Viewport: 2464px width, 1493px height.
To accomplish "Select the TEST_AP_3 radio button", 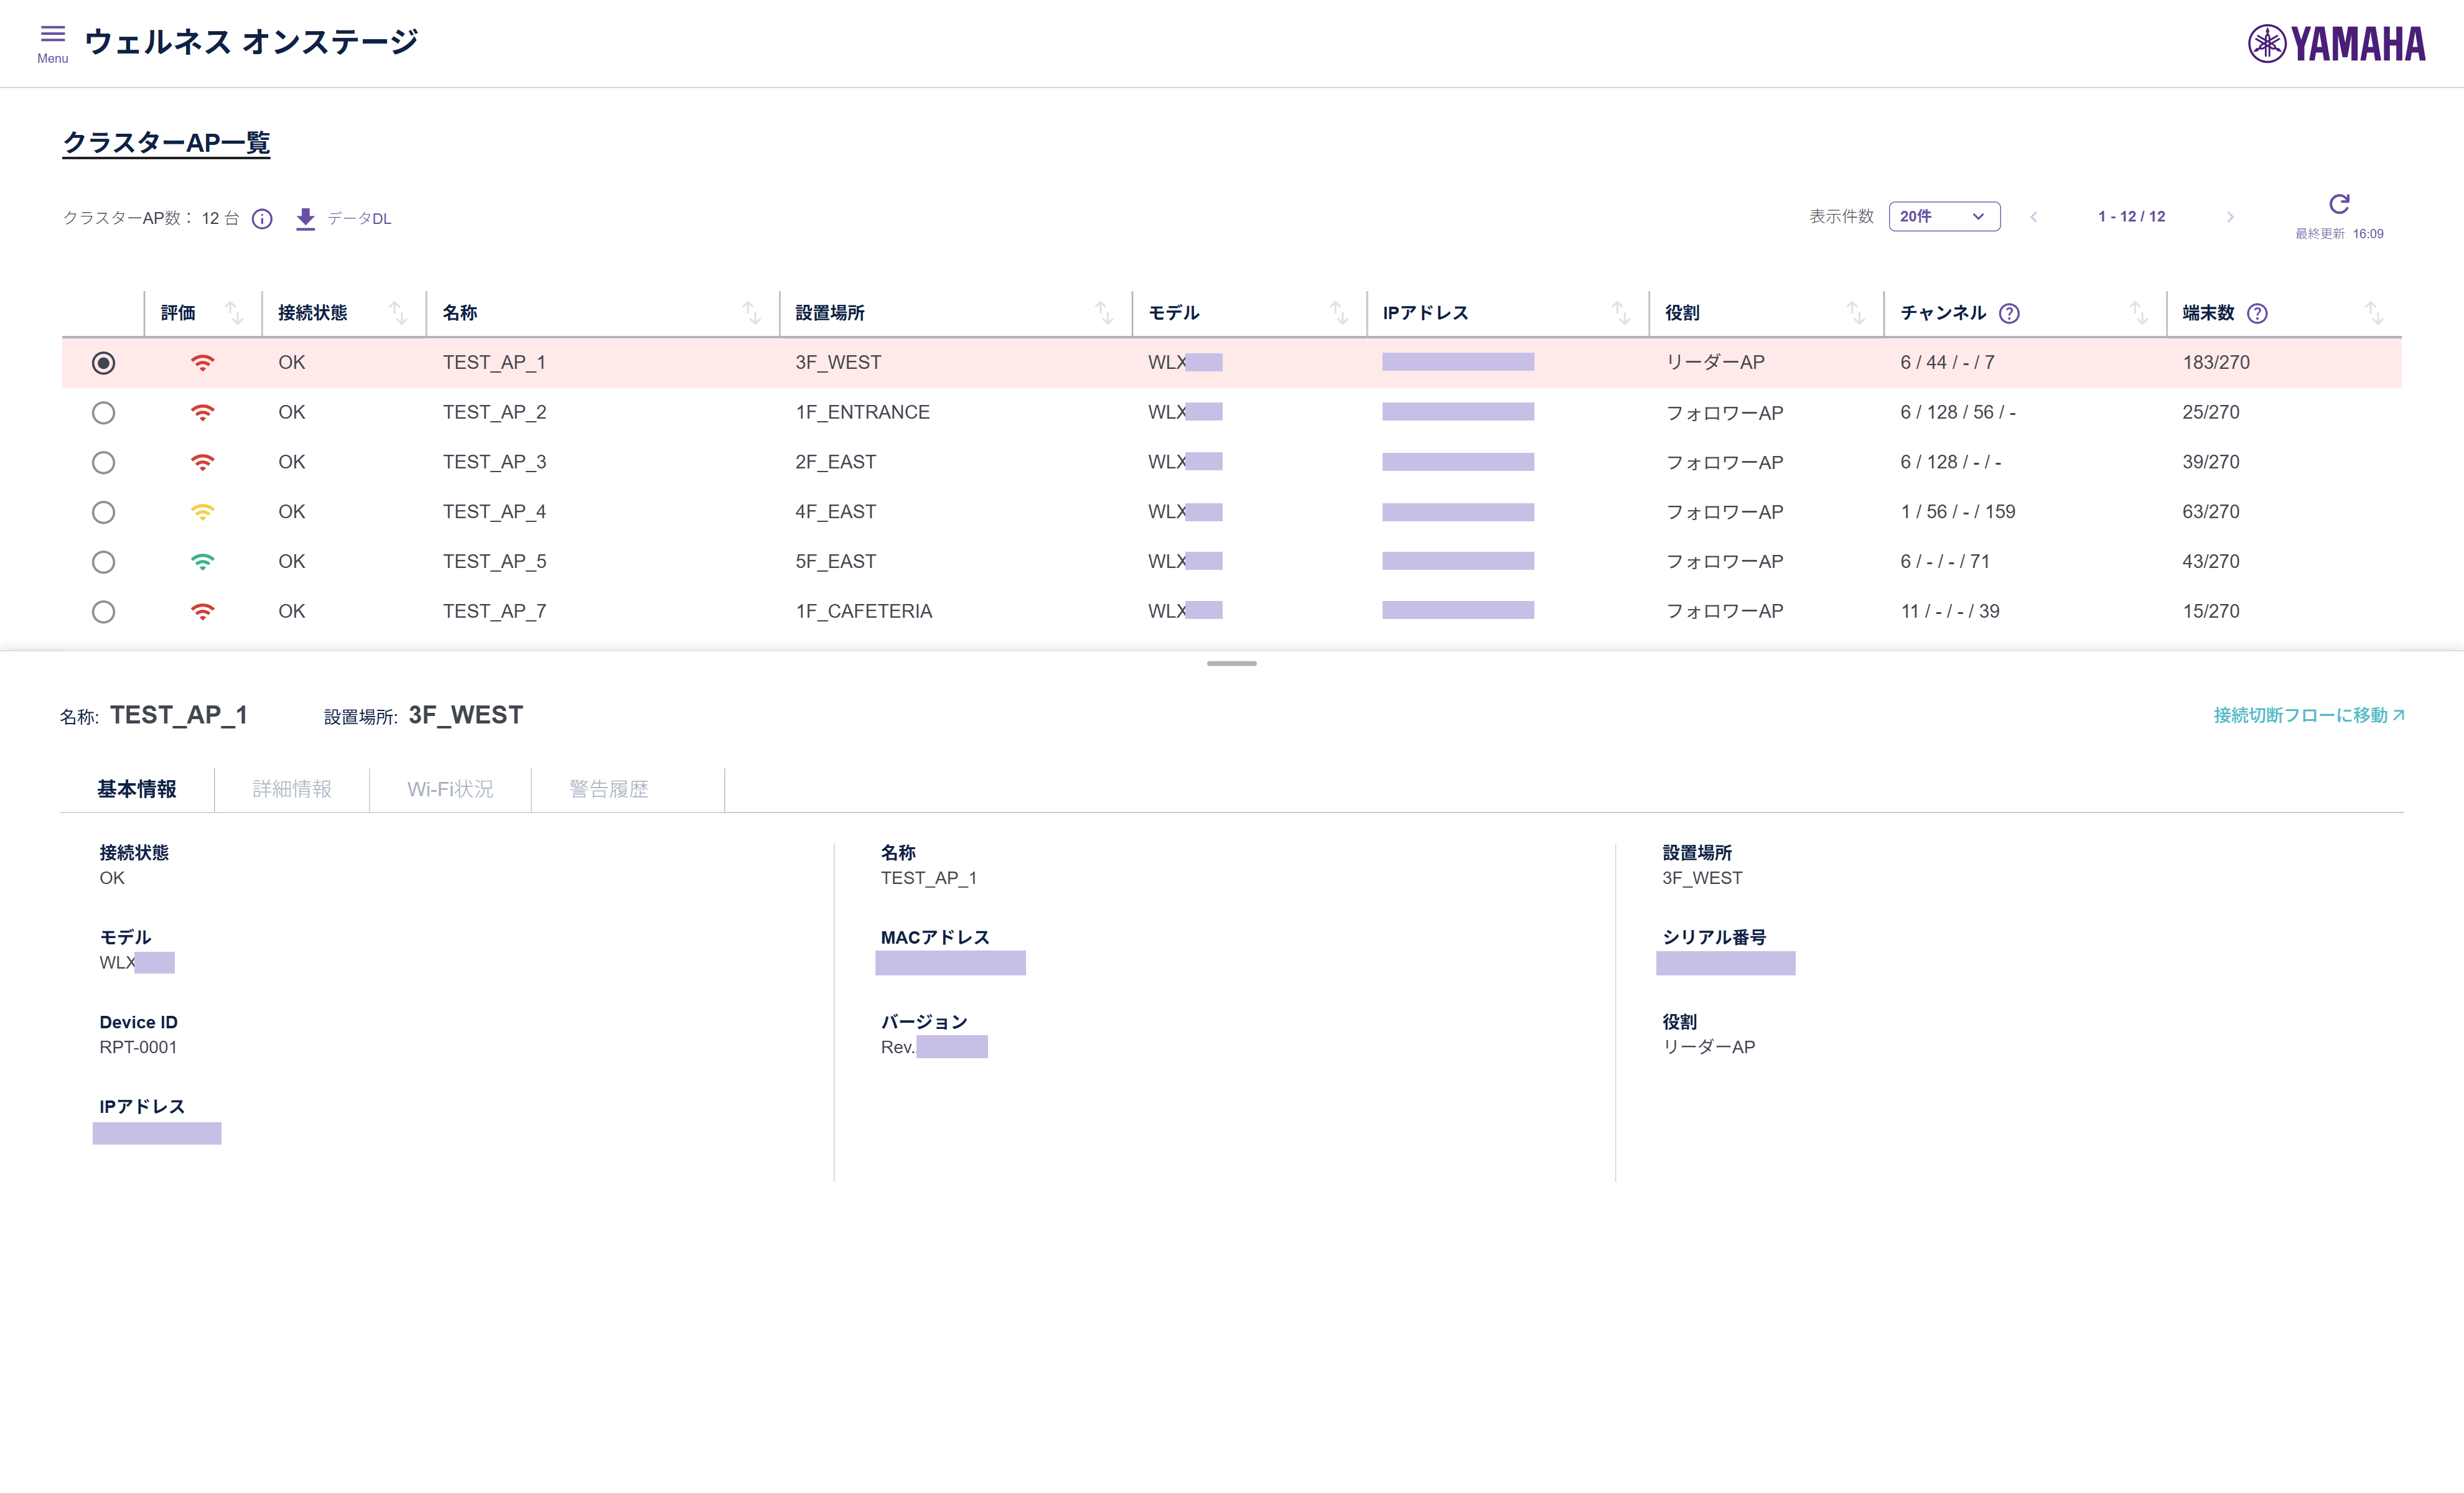I will tap(103, 463).
